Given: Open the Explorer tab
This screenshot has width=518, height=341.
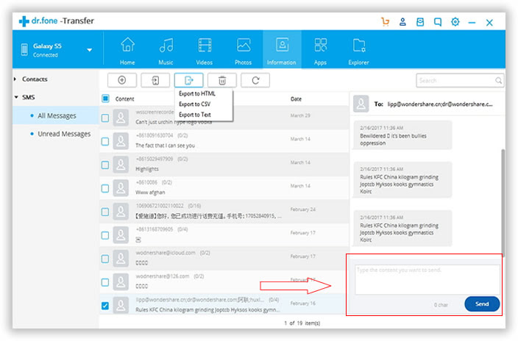Looking at the screenshot, I should tap(359, 51).
